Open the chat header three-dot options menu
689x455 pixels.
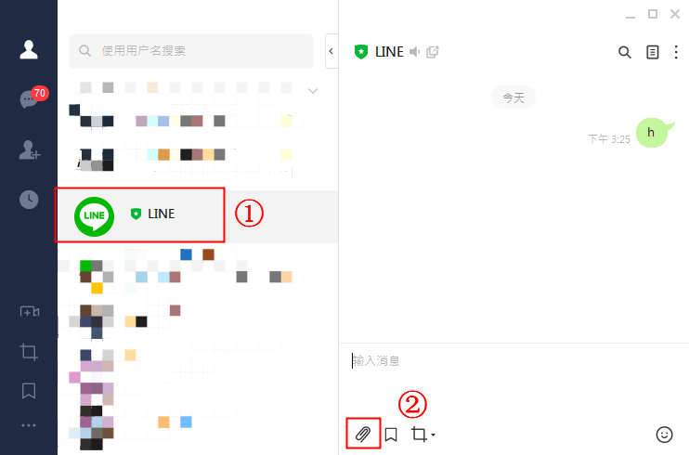pyautogui.click(x=676, y=52)
